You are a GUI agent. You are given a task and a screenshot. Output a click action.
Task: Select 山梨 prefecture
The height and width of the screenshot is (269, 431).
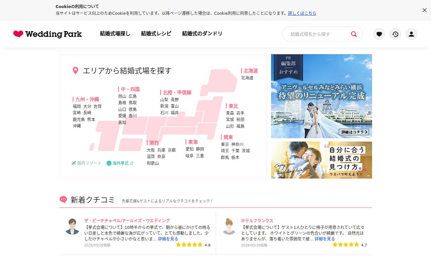coord(164,100)
